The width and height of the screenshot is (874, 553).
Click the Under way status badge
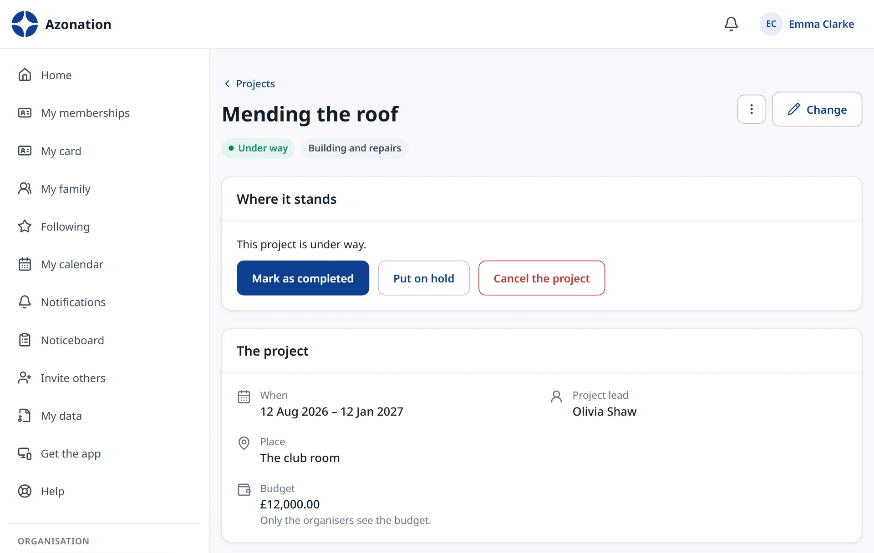point(258,148)
